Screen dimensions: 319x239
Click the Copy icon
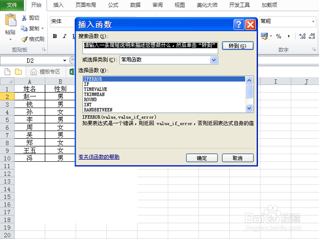(24, 28)
